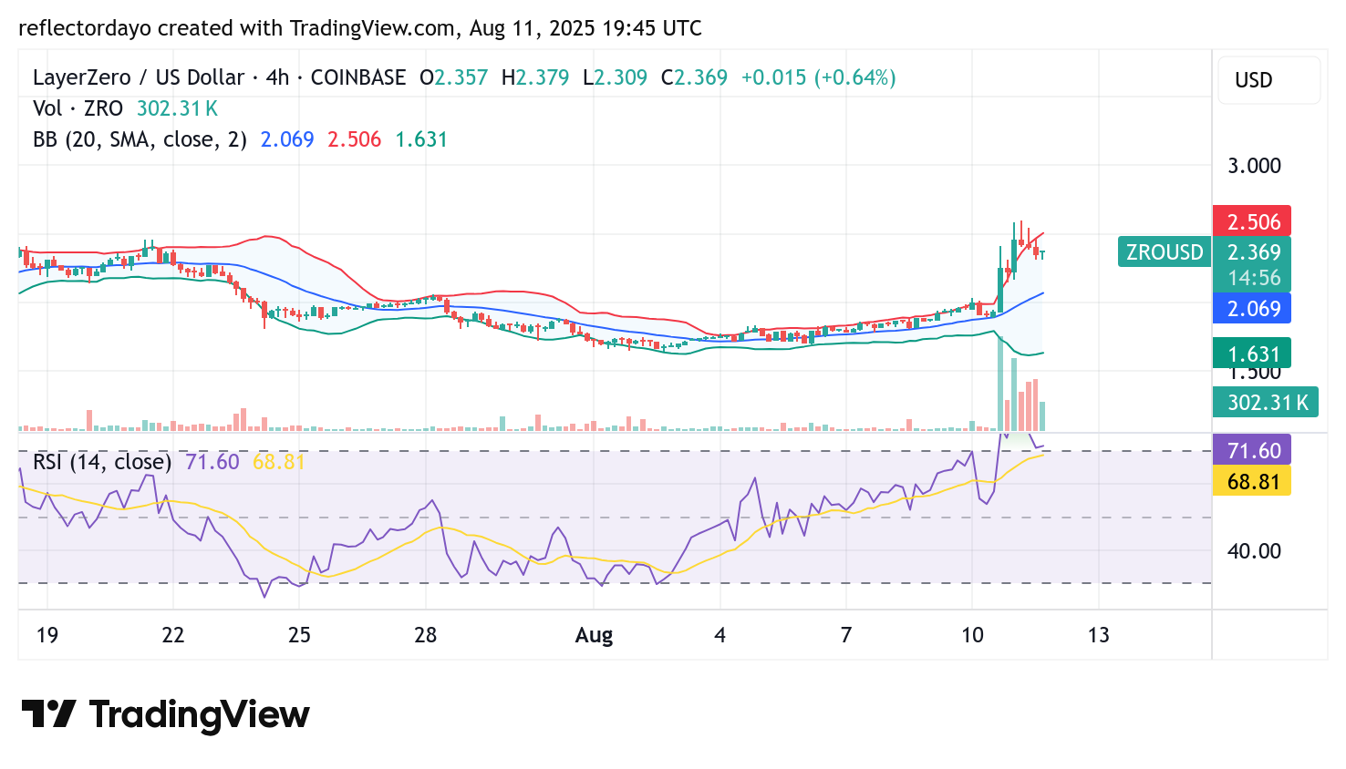Click the 2.506 value in BB legend
The height and width of the screenshot is (769, 1346).
[x=354, y=139]
